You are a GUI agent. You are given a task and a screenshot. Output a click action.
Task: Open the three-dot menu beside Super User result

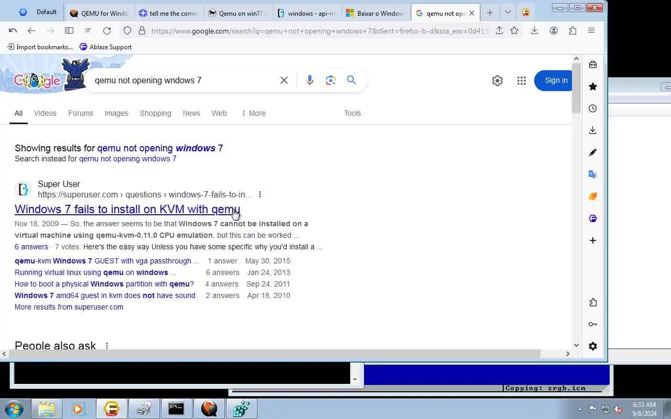tap(259, 194)
